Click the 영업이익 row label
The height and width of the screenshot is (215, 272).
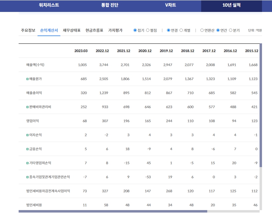pos(32,121)
